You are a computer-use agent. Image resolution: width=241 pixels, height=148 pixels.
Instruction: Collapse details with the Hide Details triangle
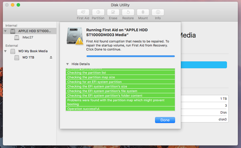[67, 64]
